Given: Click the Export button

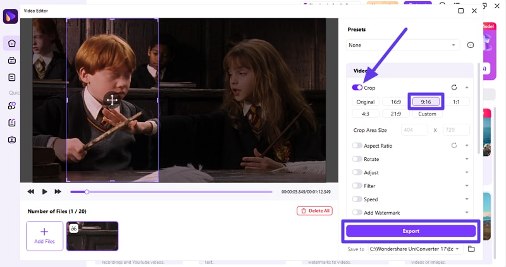Looking at the screenshot, I should click(410, 231).
